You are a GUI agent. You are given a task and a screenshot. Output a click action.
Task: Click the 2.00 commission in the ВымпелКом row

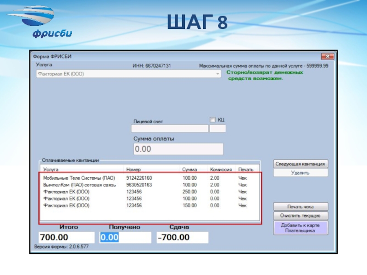point(215,185)
